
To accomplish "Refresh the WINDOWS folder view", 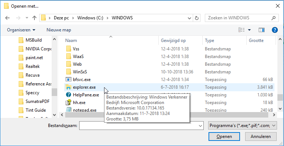I will [197, 18].
